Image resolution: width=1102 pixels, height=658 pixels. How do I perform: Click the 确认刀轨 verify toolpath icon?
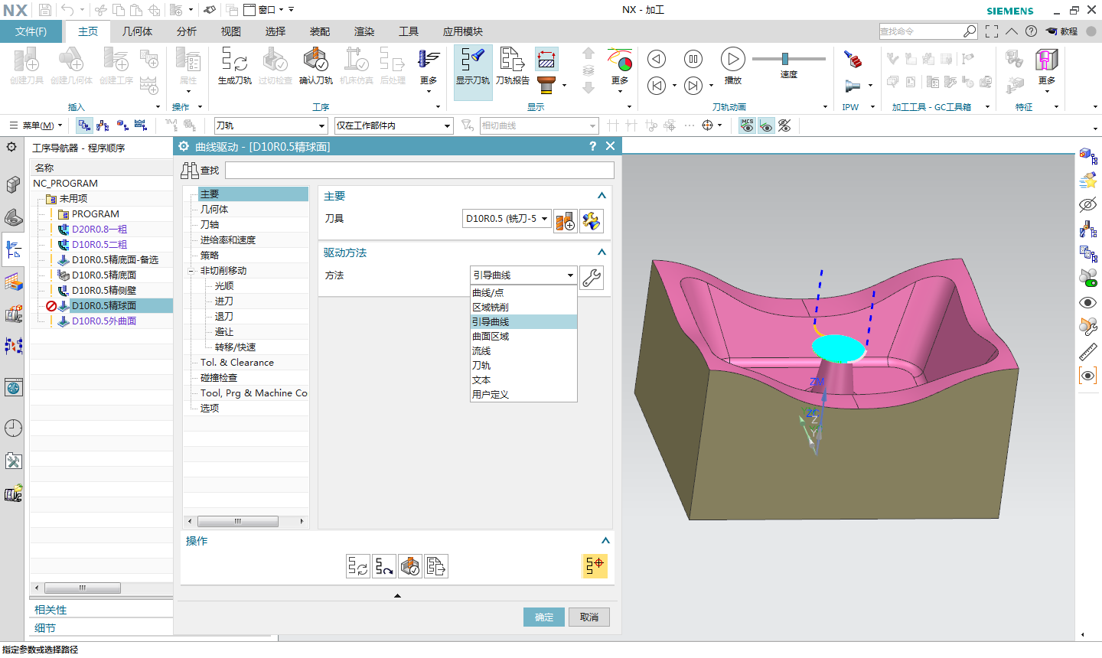pyautogui.click(x=315, y=66)
